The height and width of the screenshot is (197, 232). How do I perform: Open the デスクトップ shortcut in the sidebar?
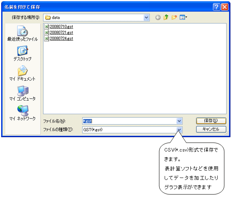tap(23, 53)
